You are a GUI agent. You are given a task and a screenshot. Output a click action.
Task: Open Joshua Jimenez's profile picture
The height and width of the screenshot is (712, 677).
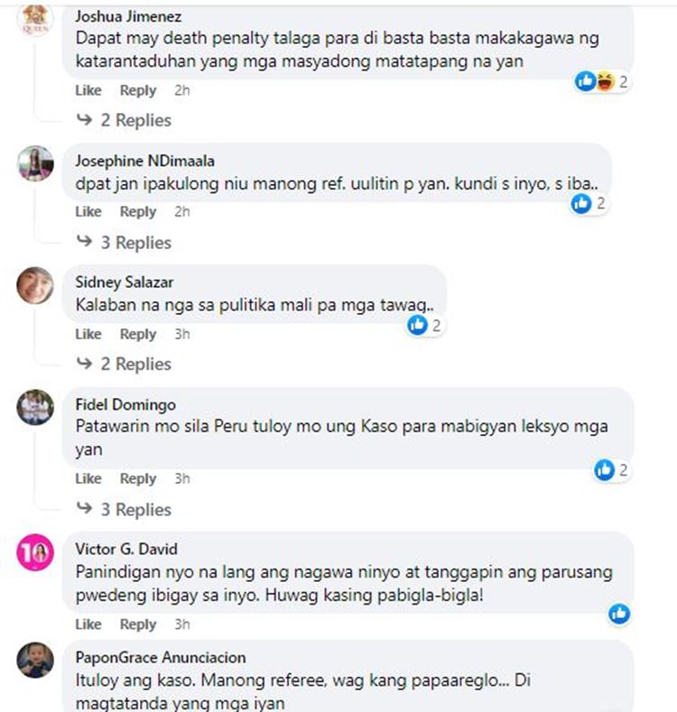(x=35, y=18)
